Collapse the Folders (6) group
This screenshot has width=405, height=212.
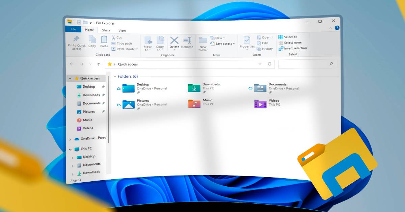point(115,77)
